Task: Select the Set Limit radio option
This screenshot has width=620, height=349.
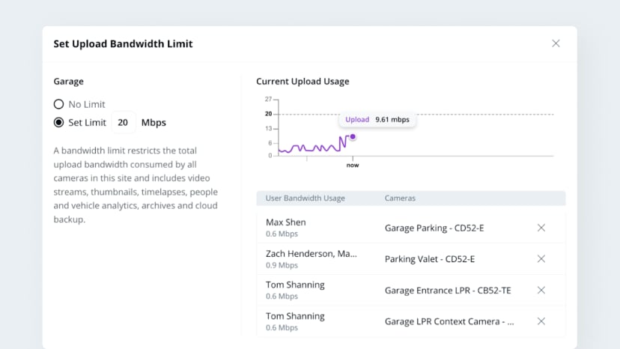Action: point(58,122)
